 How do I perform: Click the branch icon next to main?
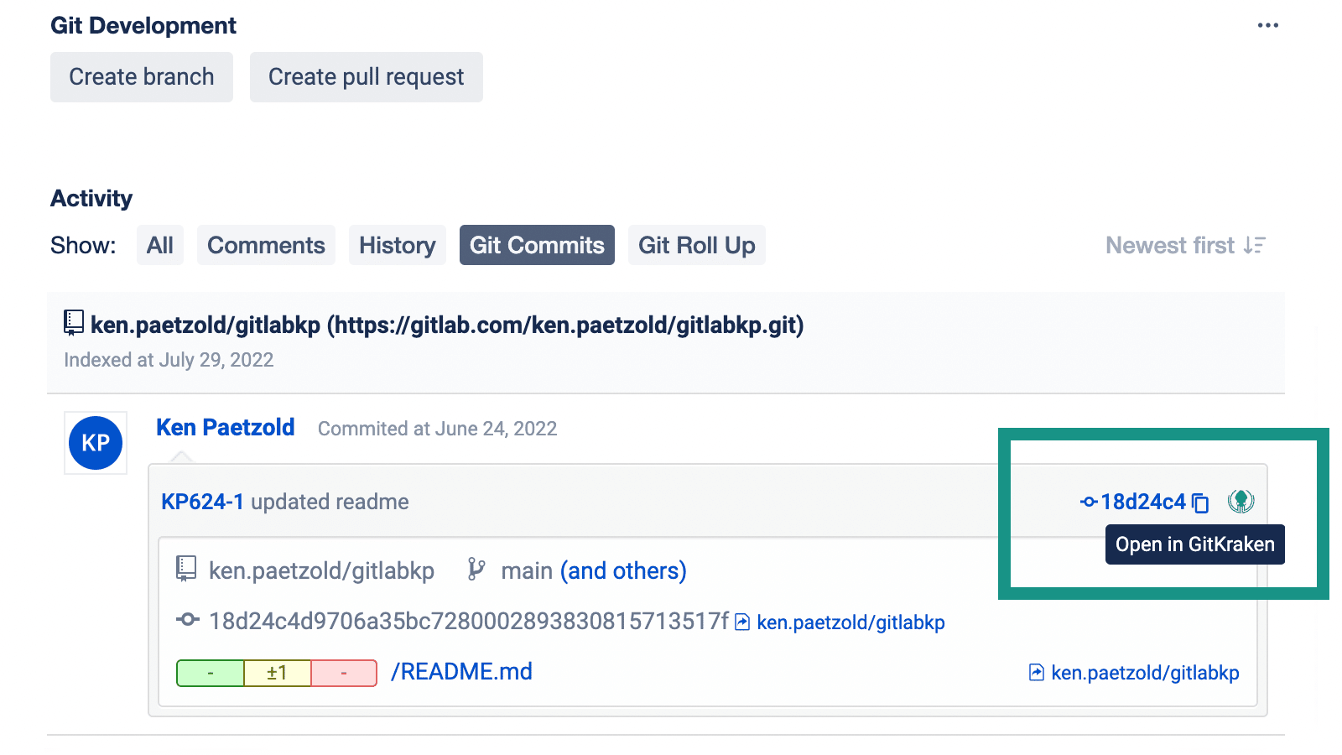click(x=476, y=570)
